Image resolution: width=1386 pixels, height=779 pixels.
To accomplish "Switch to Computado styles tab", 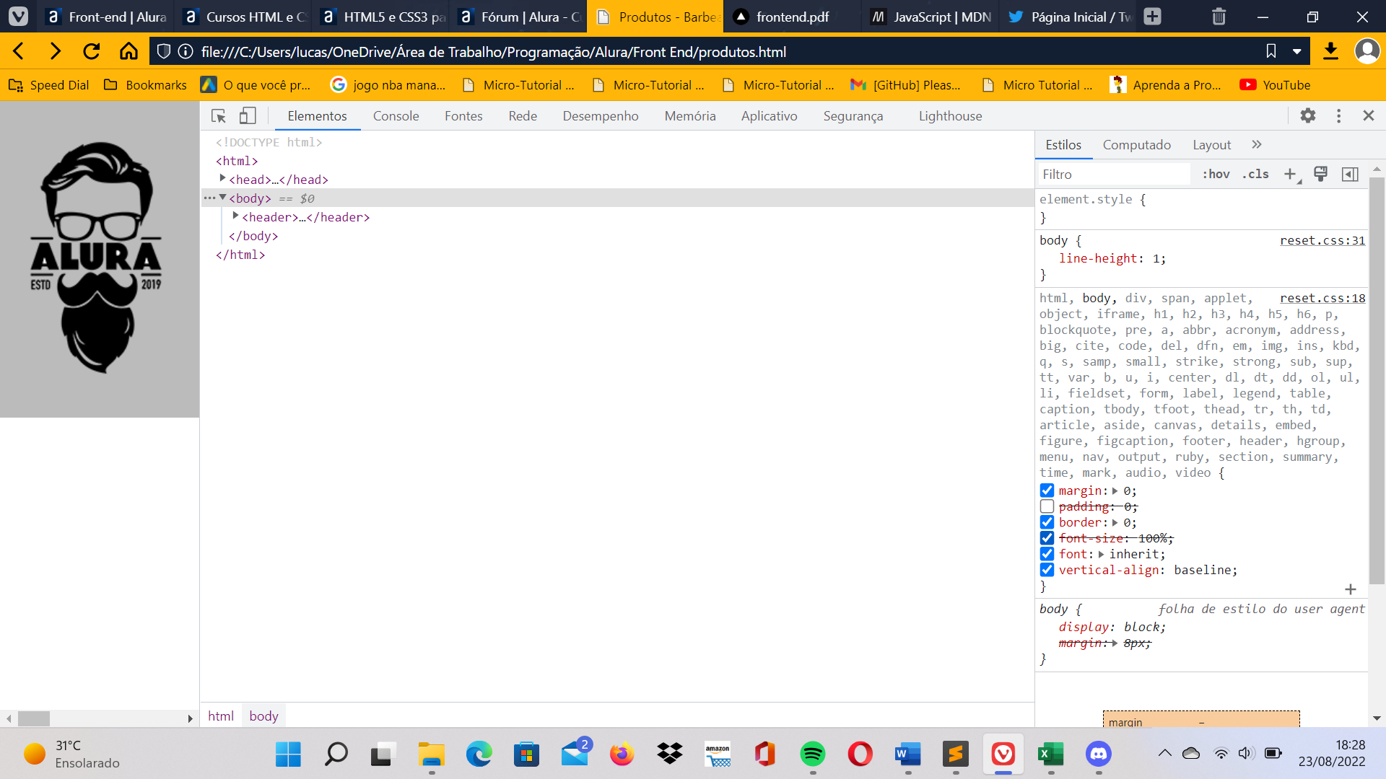I will pyautogui.click(x=1137, y=145).
